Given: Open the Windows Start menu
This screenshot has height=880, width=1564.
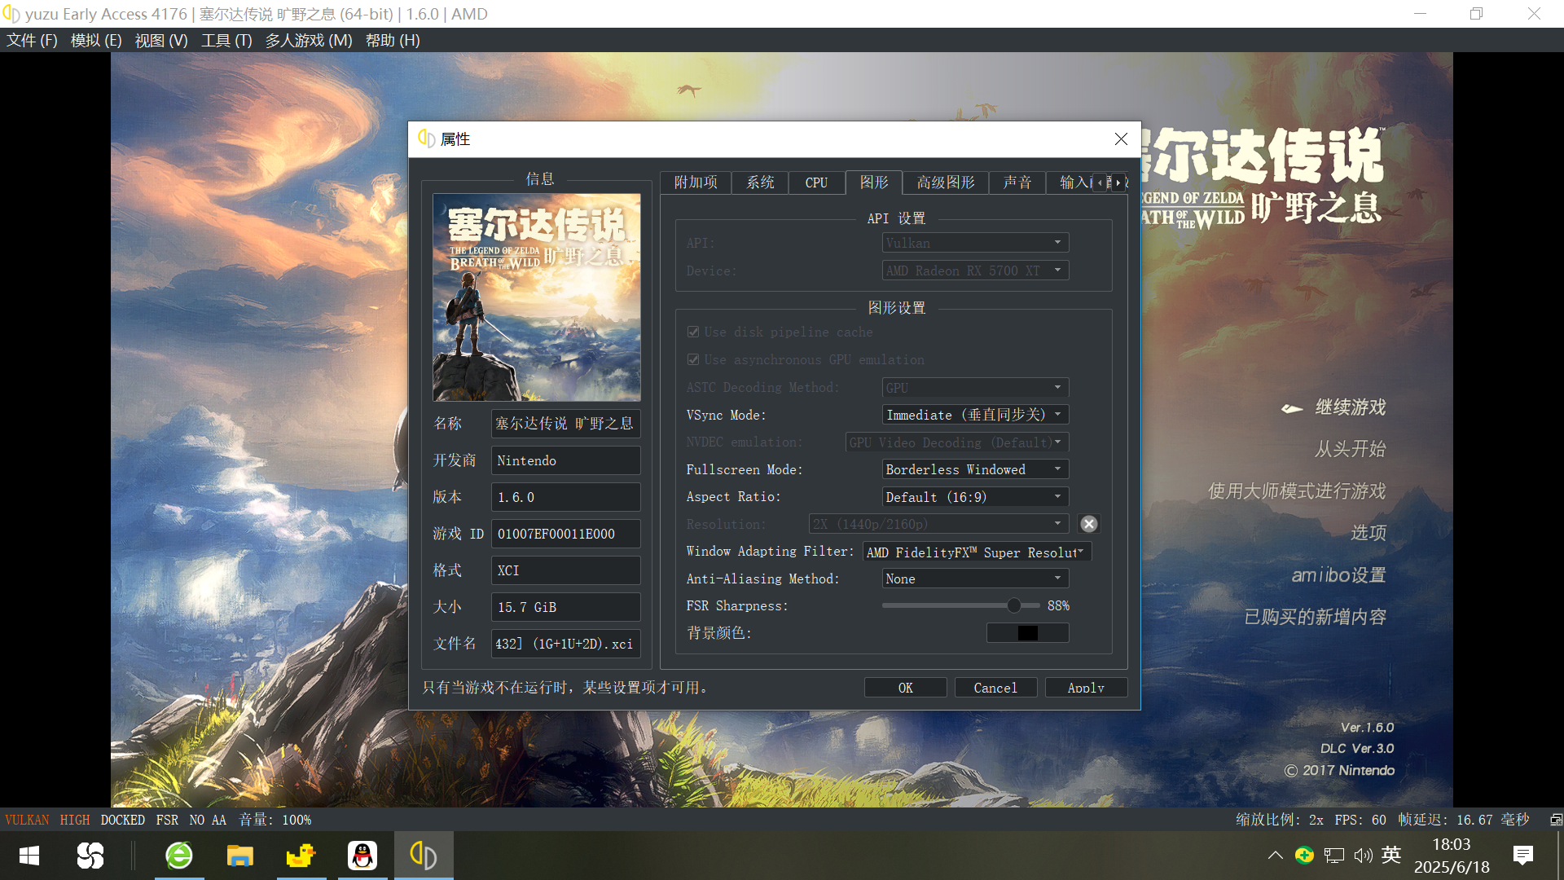Looking at the screenshot, I should 29,856.
